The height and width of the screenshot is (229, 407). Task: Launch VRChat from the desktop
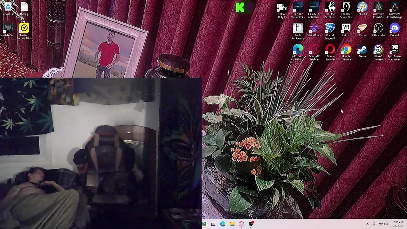(x=346, y=30)
